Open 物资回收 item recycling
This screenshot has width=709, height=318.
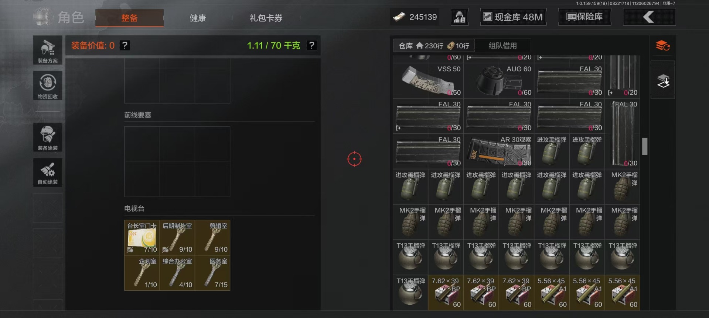[x=48, y=85]
